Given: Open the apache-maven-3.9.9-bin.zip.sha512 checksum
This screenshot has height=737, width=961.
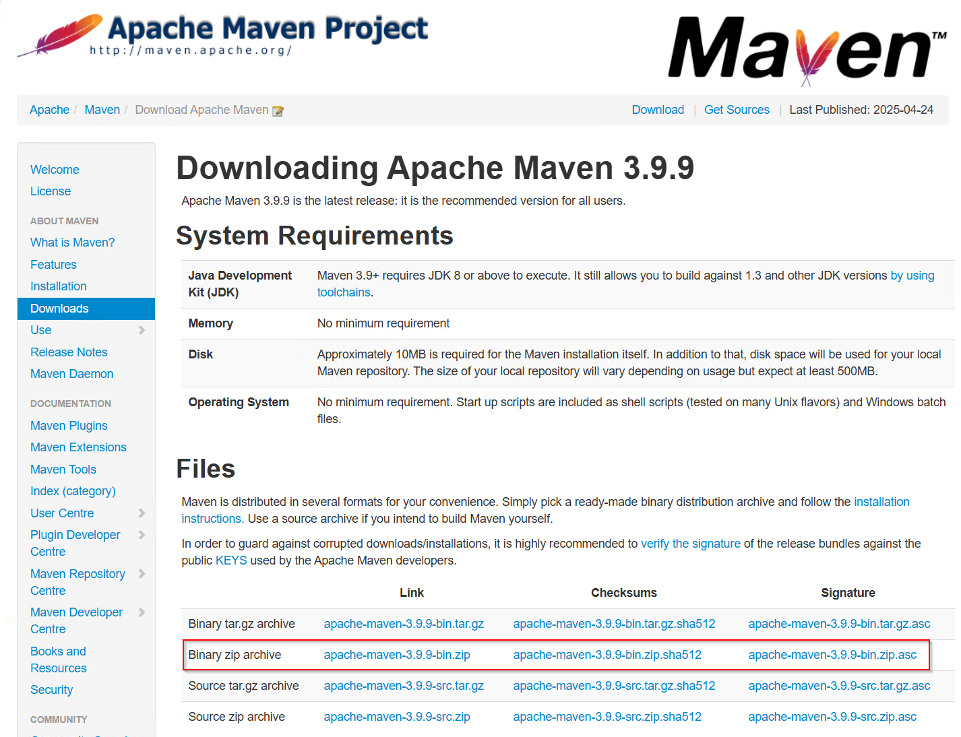Looking at the screenshot, I should tap(607, 655).
